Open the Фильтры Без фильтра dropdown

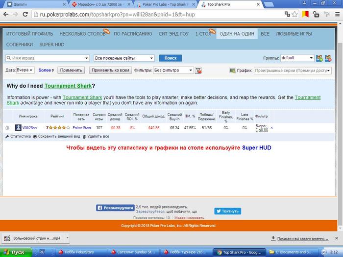click(x=173, y=70)
